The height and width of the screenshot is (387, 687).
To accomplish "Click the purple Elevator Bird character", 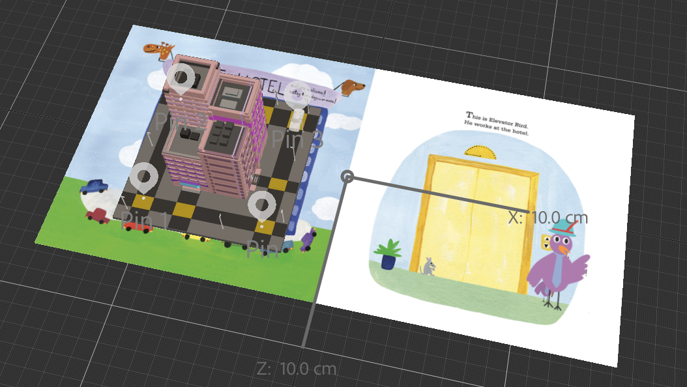I will pos(559,265).
